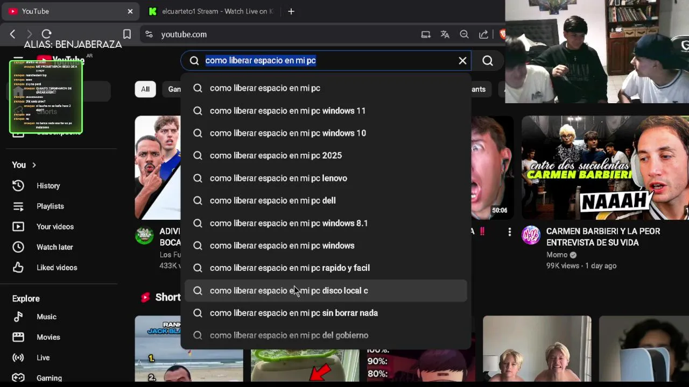Select suggestion ending "sin borrar nada"
The image size is (689, 387).
tap(326, 313)
